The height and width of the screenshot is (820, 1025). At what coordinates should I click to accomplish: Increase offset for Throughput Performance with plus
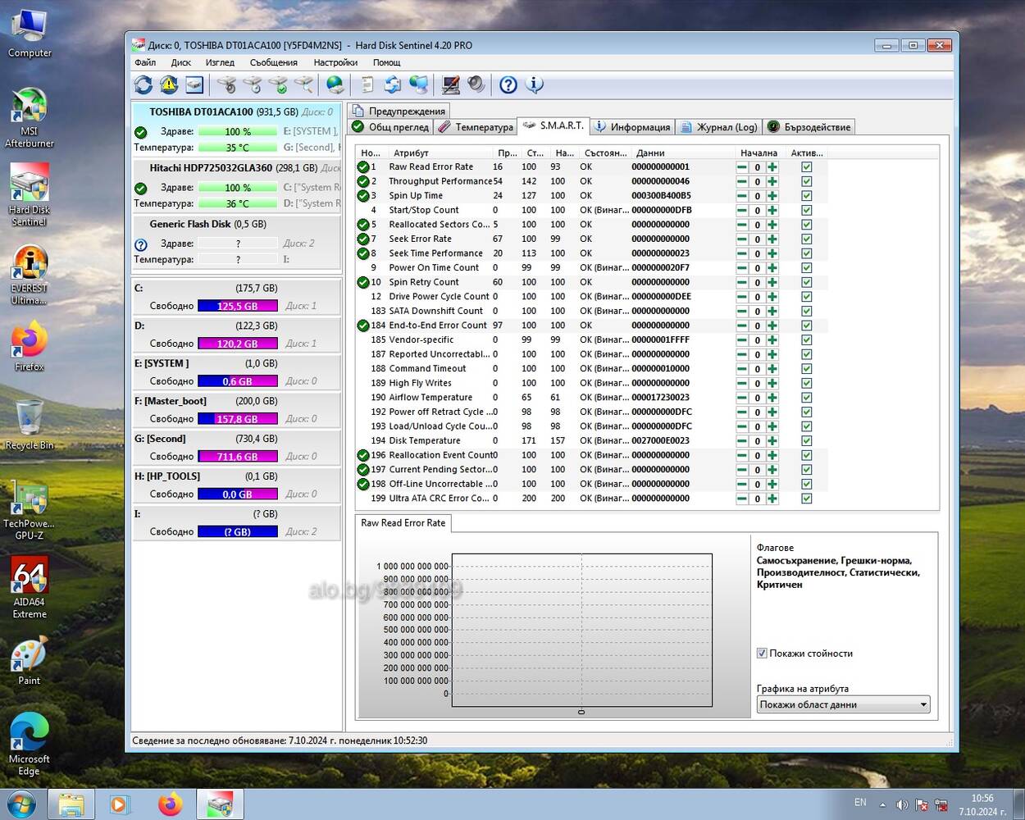click(772, 182)
